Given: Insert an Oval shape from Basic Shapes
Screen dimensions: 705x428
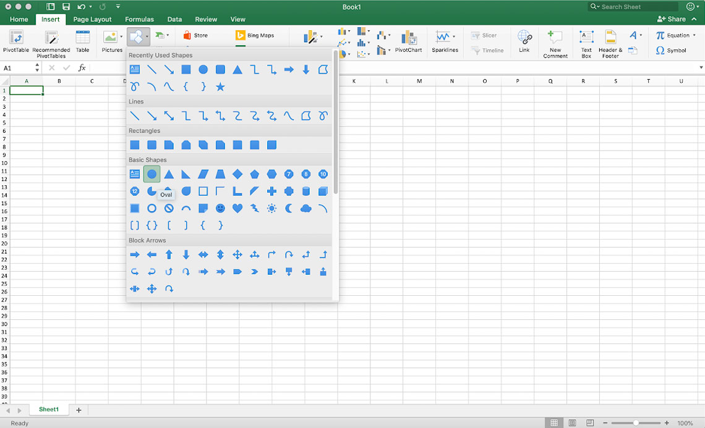Looking at the screenshot, I should (152, 174).
